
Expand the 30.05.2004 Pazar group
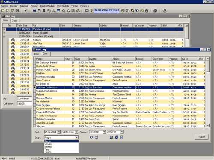4,33
